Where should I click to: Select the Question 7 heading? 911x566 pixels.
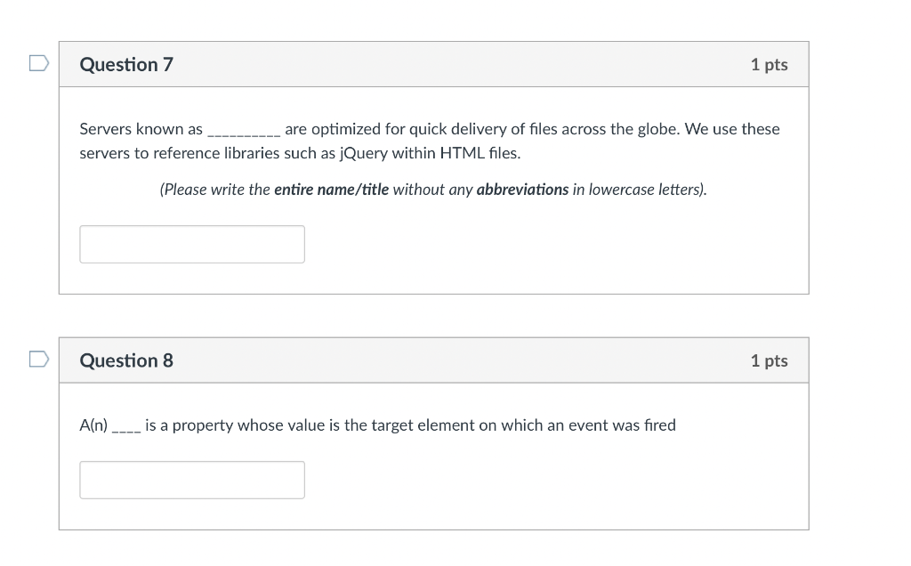126,64
